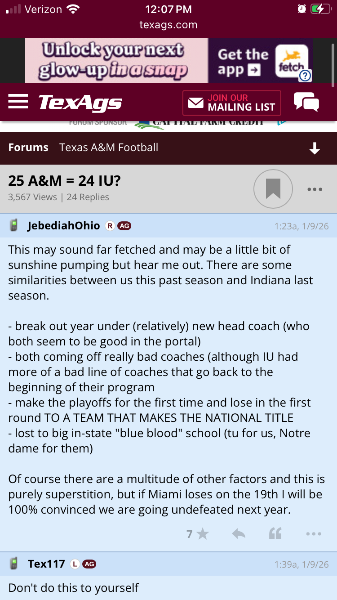View Tex117's user profile
Viewport: 337px width, 600px height.
(46, 564)
